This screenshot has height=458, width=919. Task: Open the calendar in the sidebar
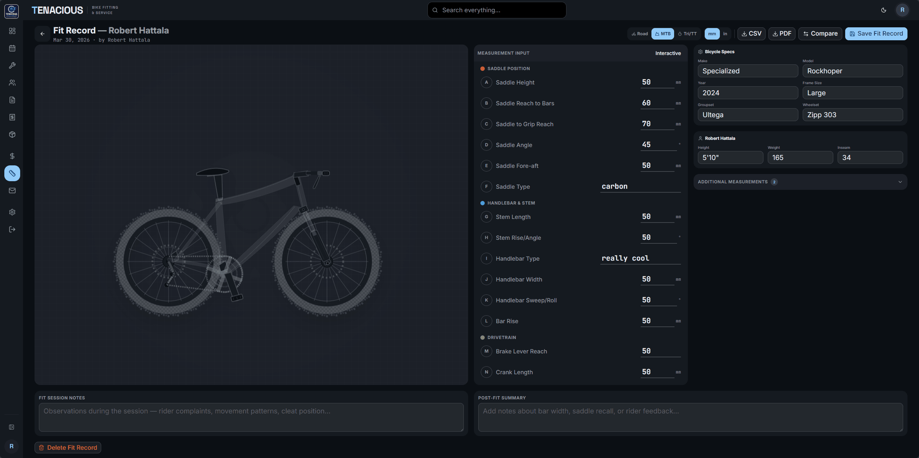[12, 48]
